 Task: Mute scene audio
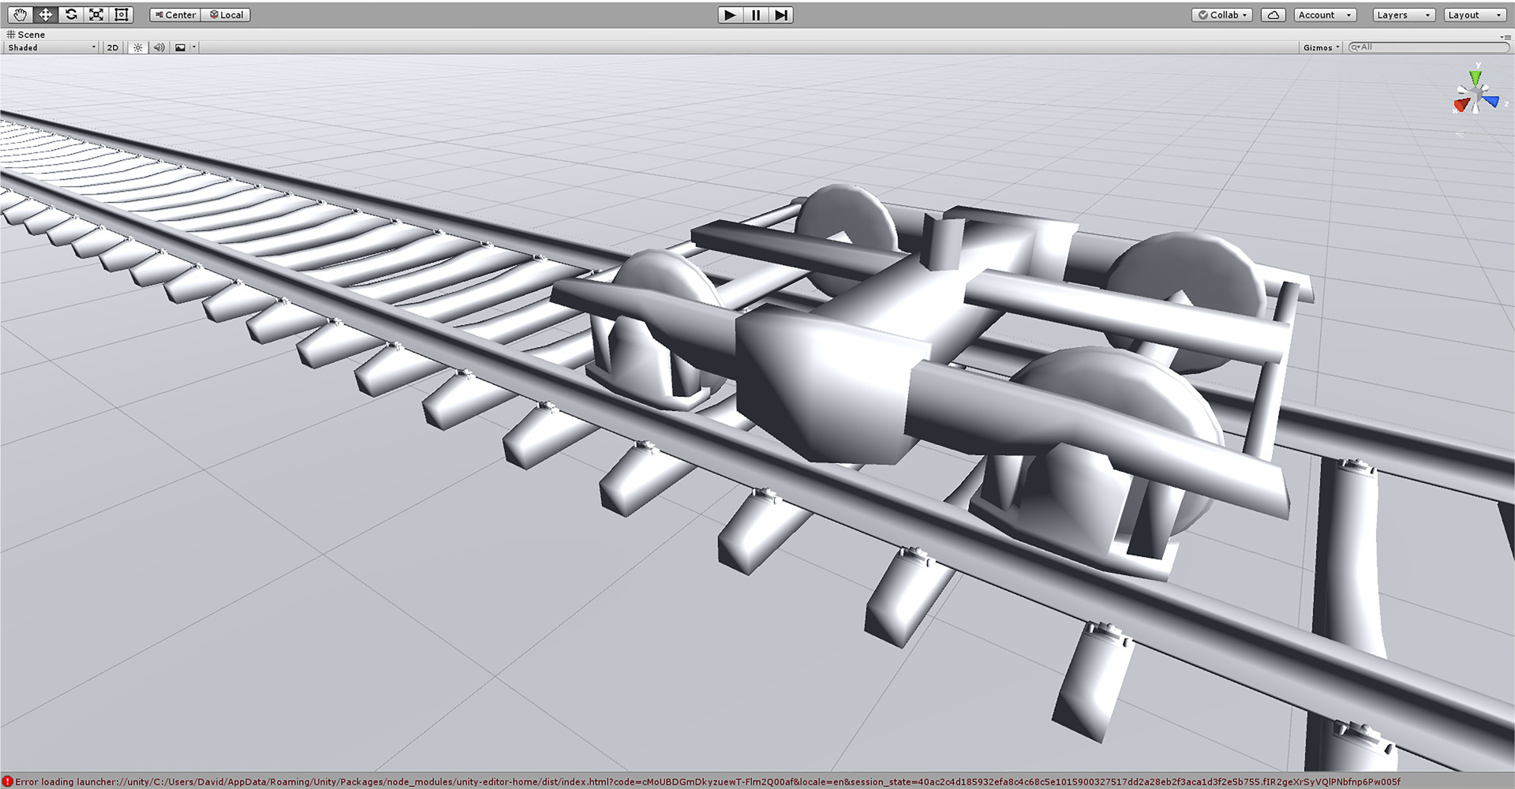pos(159,47)
